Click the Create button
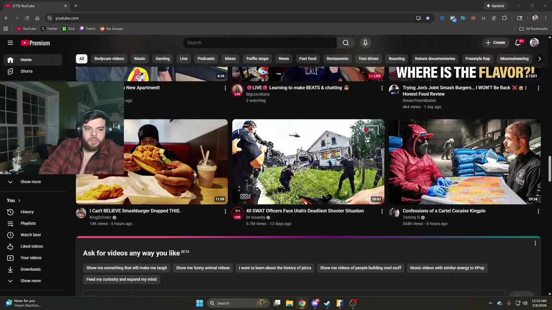This screenshot has height=310, width=552. pyautogui.click(x=495, y=43)
